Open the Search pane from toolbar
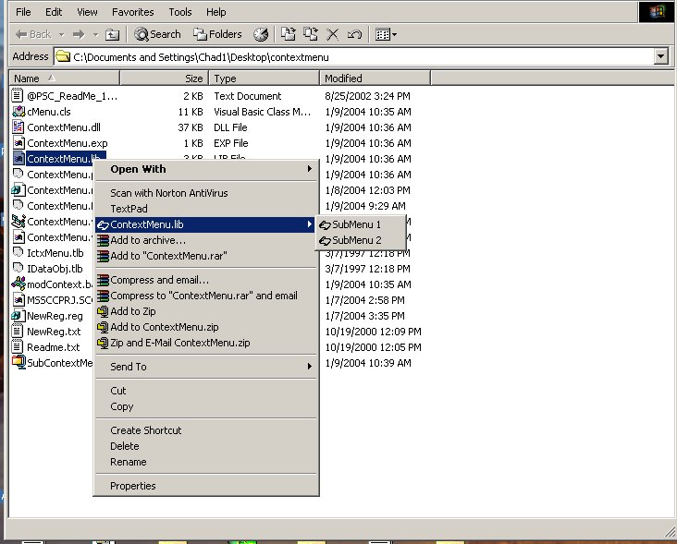The width and height of the screenshot is (677, 544). [157, 34]
